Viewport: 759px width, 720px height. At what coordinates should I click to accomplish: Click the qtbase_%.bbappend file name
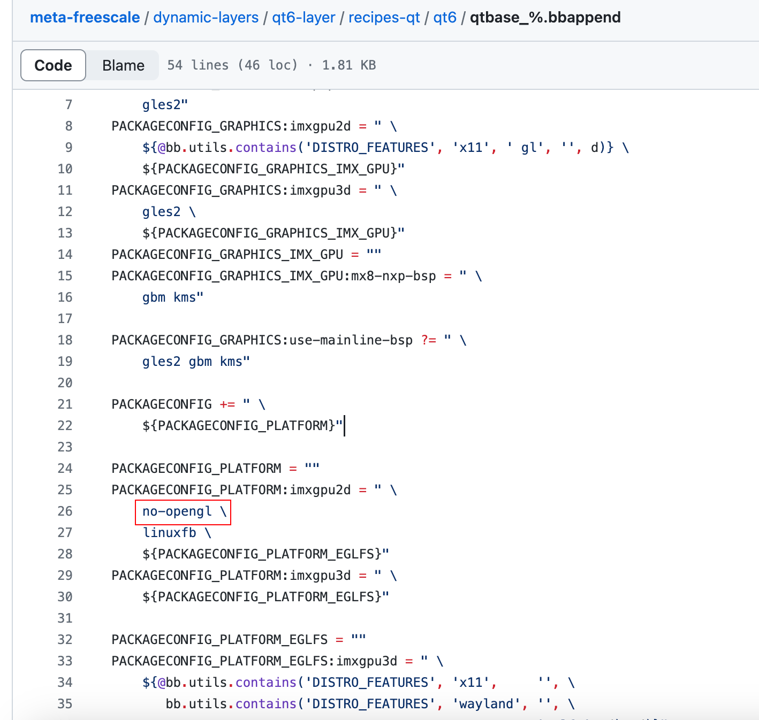tap(545, 18)
